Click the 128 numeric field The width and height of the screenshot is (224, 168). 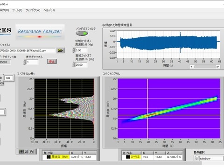point(9,78)
